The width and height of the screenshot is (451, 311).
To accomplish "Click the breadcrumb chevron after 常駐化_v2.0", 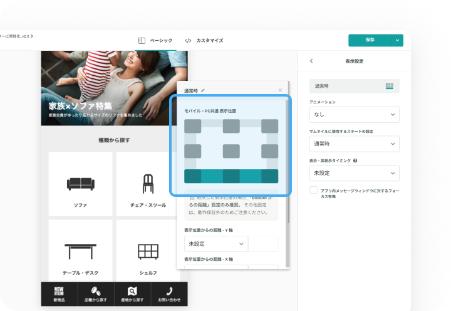I will (32, 36).
